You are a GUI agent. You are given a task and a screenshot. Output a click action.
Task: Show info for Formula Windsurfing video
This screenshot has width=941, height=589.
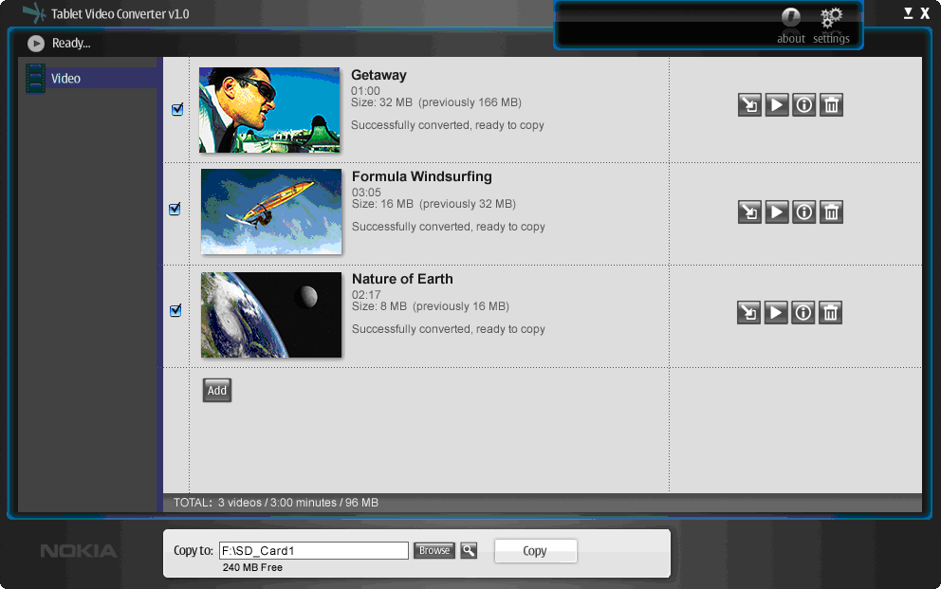803,212
